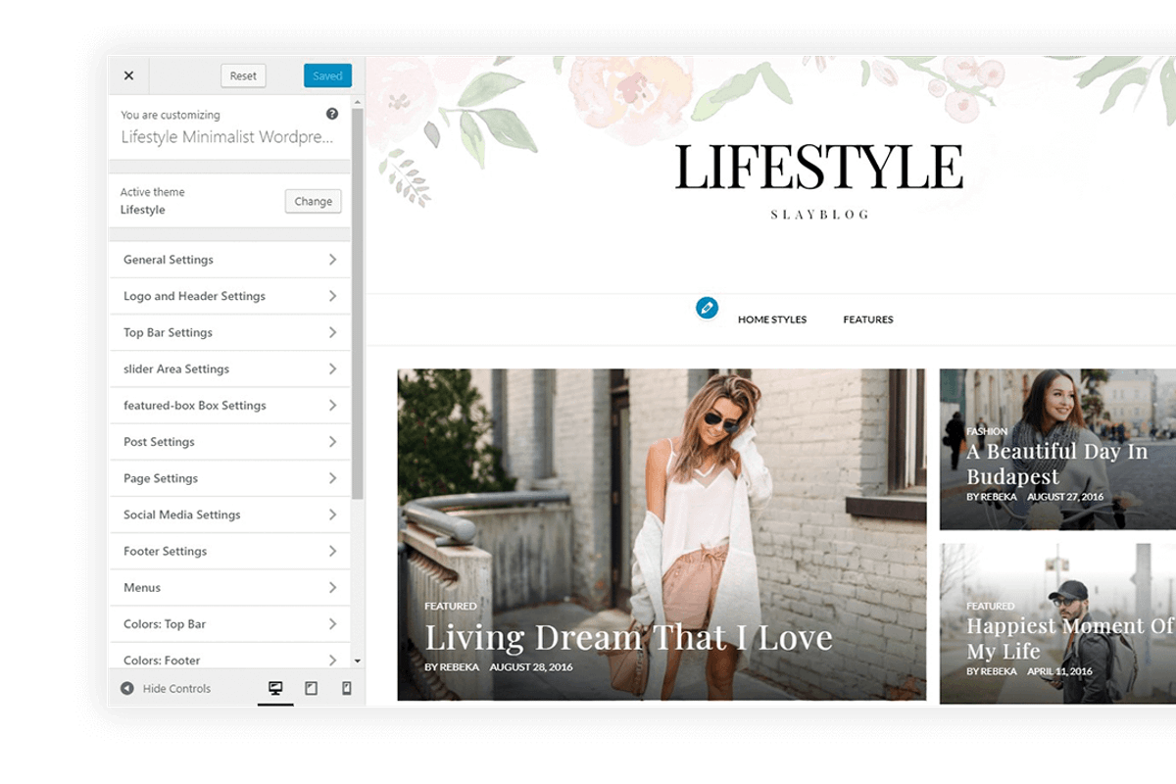Screen dimensions: 1176x784
Task: Click the 'Active theme' label
Action: pyautogui.click(x=153, y=192)
